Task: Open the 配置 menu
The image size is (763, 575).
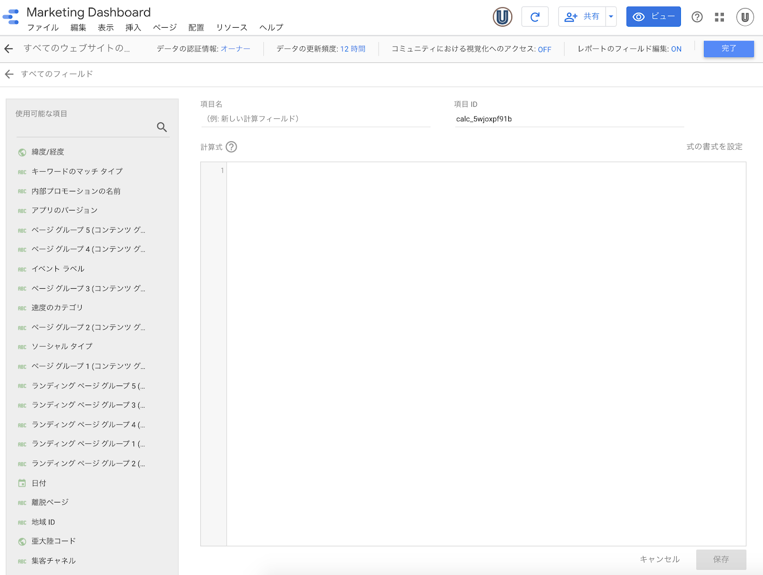Action: pyautogui.click(x=196, y=28)
